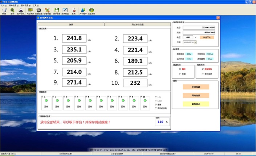Click the 新建 (New) toolbar icon
This screenshot has width=256, height=156.
click(4, 11)
